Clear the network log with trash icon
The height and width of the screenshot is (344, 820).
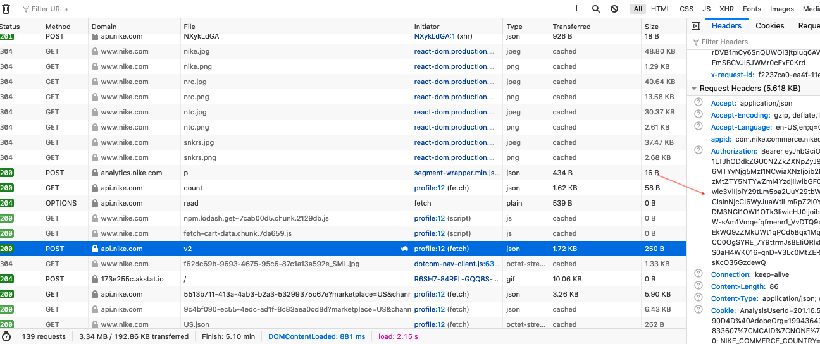(x=6, y=9)
